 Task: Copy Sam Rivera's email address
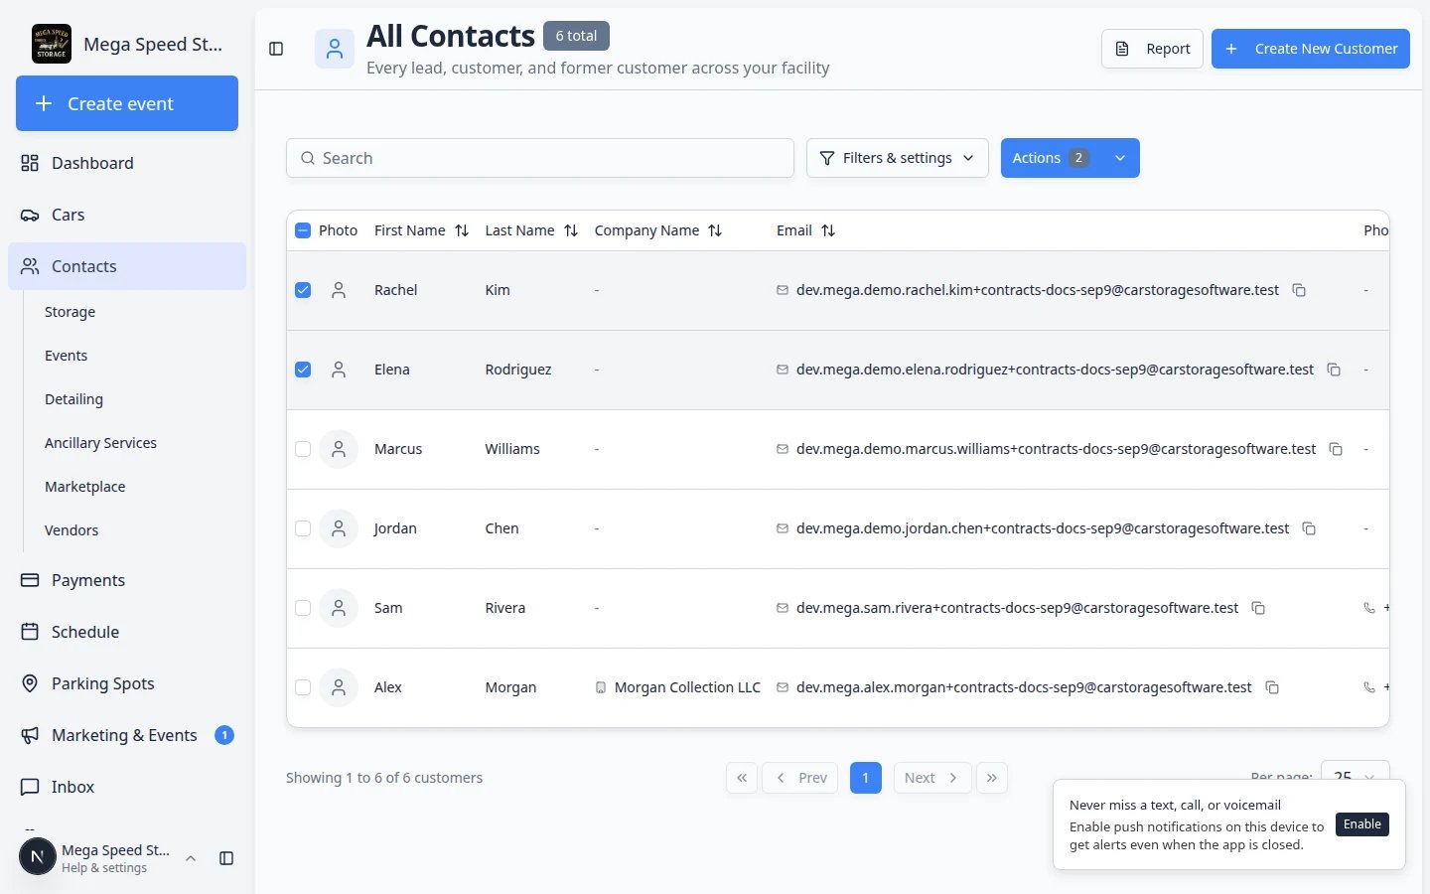(x=1258, y=608)
